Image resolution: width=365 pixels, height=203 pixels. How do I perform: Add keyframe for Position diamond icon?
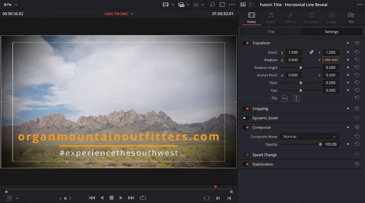pyautogui.click(x=348, y=60)
